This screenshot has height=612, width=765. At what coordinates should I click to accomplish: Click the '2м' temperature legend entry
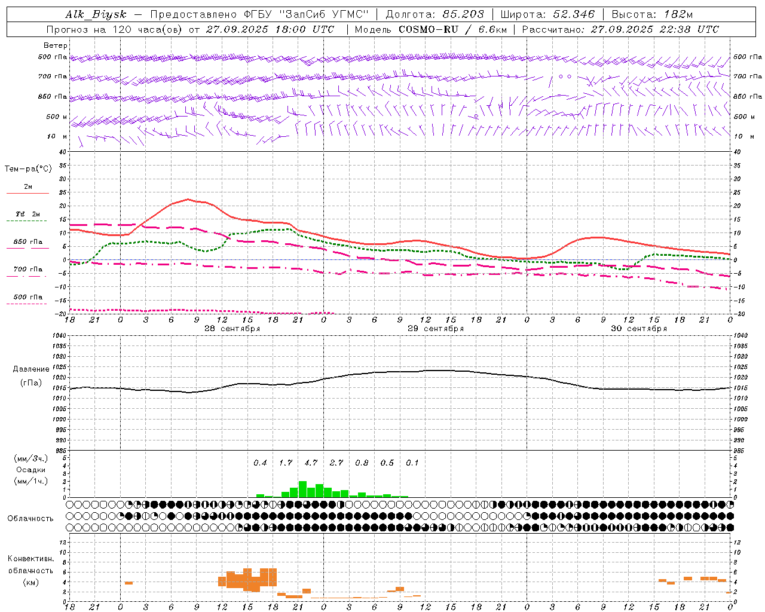[x=27, y=187]
